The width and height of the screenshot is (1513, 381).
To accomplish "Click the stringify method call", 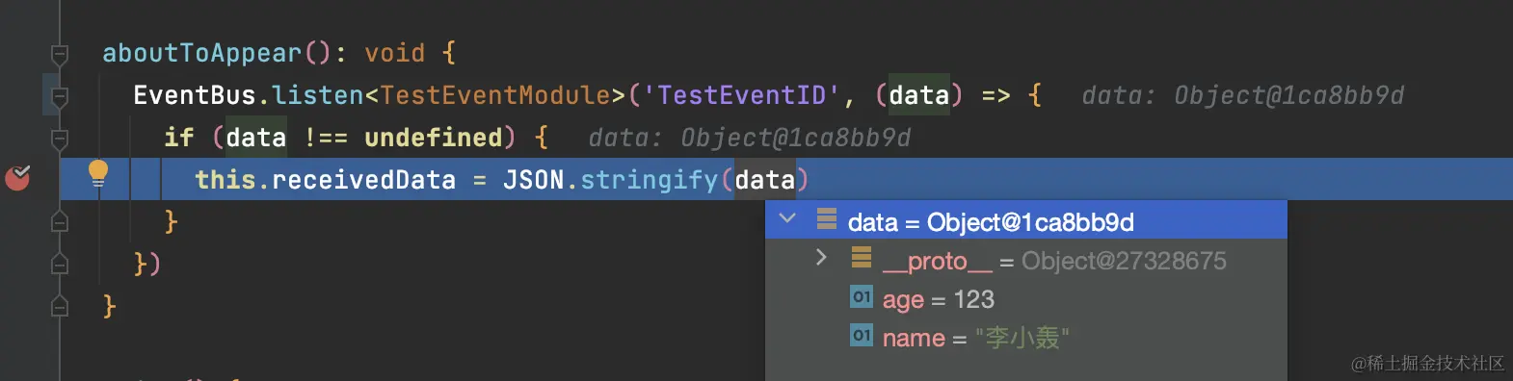I will 650,180.
